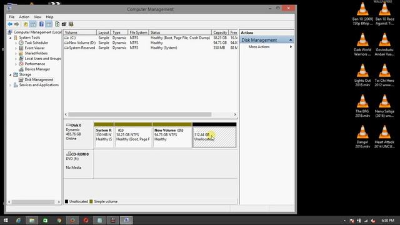Viewport: 400px width, 225px height.
Task: Select Local Users and Groups item
Action: click(43, 59)
